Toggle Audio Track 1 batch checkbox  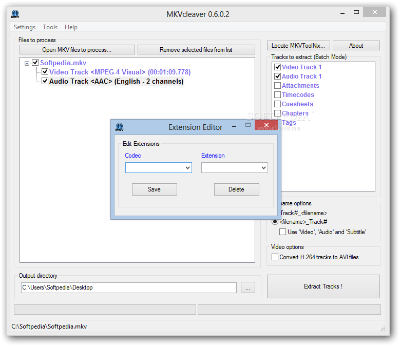[x=278, y=76]
